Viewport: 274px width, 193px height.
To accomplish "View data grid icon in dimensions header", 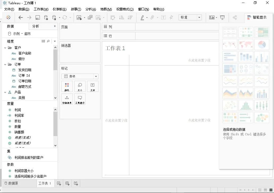I will [x=43, y=41].
